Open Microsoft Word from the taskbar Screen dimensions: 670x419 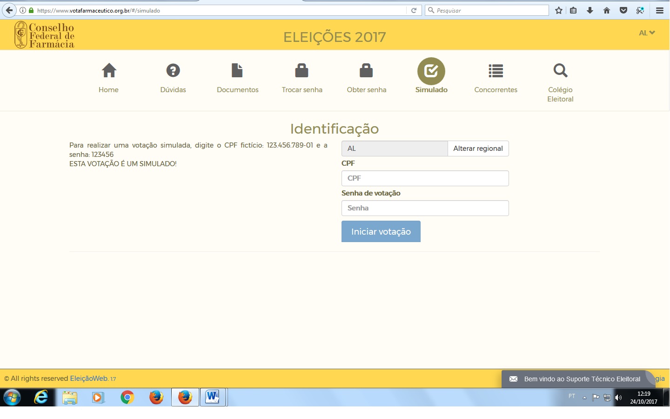213,397
